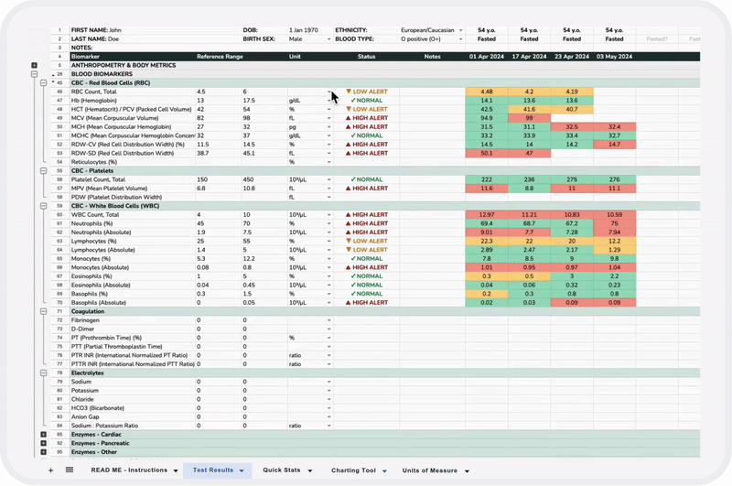Select LOW ALERT status for RBC Count
Image resolution: width=732 pixels, height=486 pixels.
367,92
